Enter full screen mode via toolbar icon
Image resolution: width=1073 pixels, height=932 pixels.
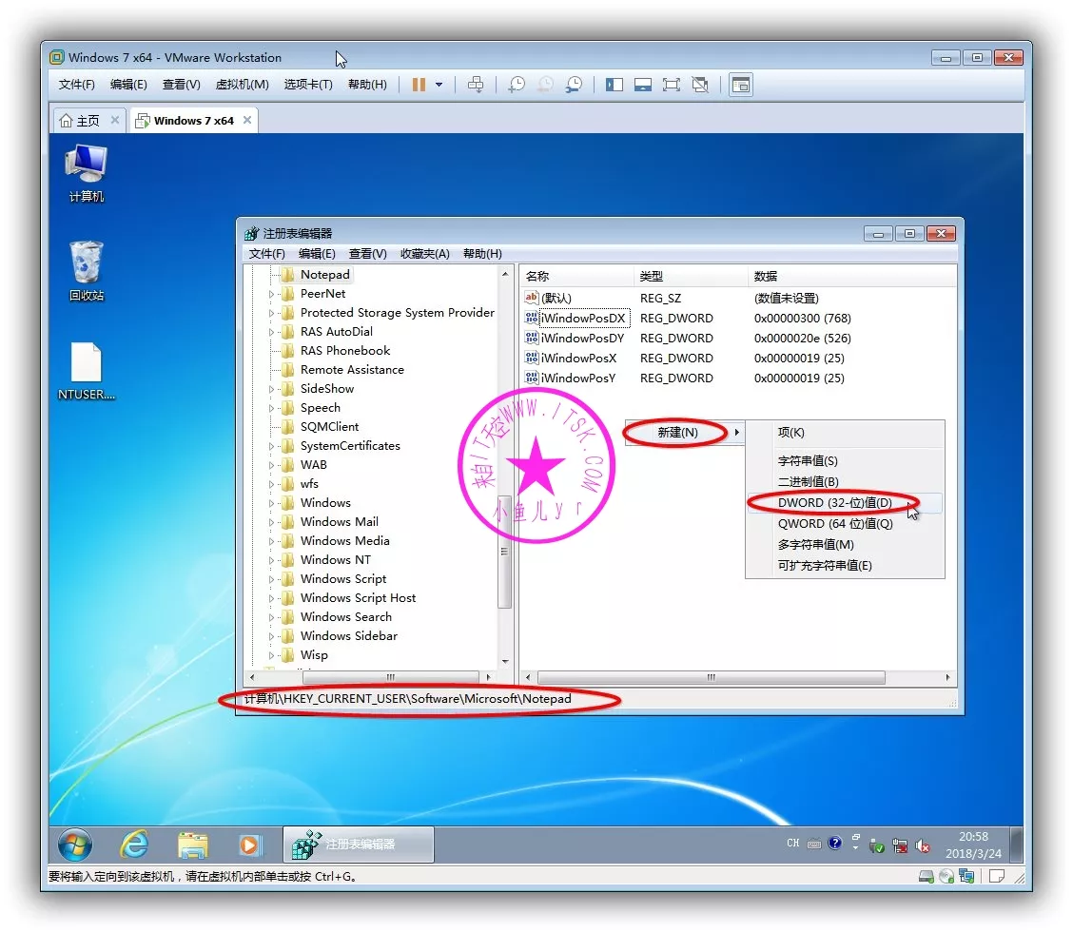tap(672, 85)
